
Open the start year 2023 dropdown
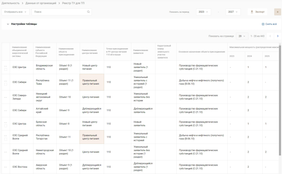[x=203, y=12]
